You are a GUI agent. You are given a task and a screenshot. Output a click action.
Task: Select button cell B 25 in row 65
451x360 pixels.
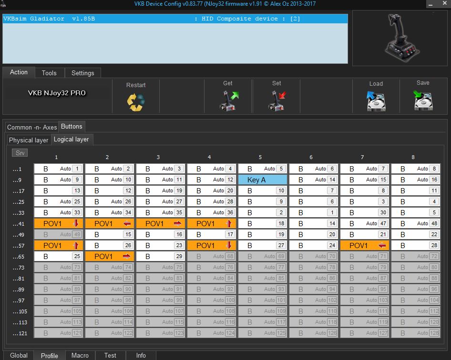coord(59,256)
